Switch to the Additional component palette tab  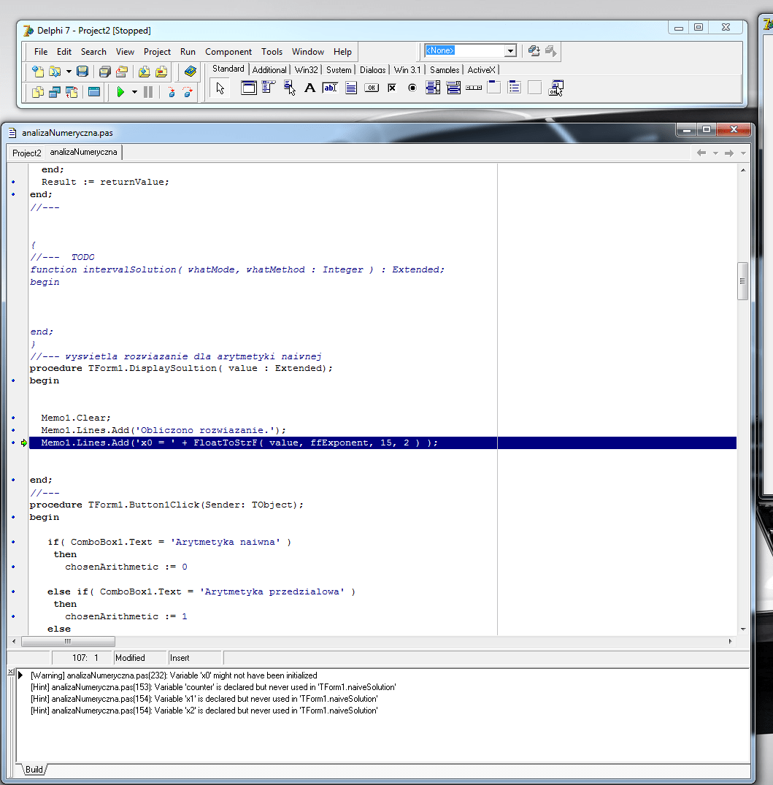[x=269, y=69]
